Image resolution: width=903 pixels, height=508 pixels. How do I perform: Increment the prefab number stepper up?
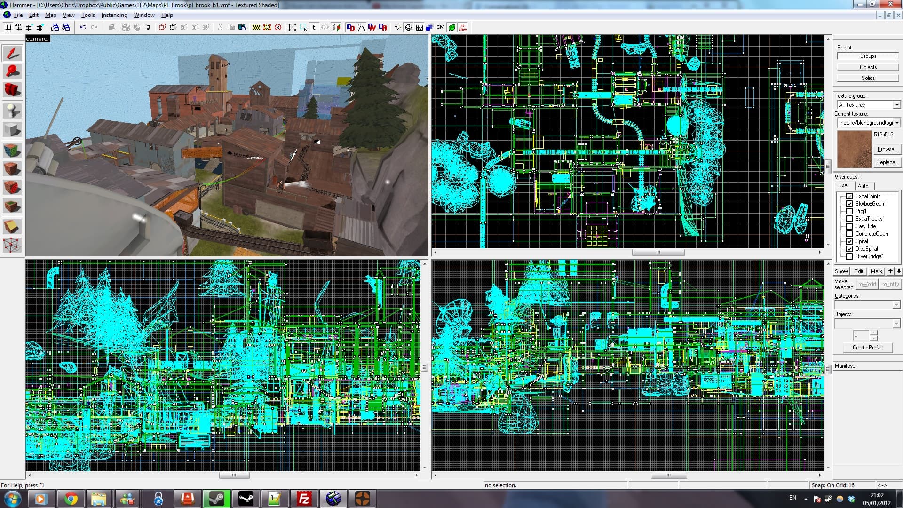point(873,333)
